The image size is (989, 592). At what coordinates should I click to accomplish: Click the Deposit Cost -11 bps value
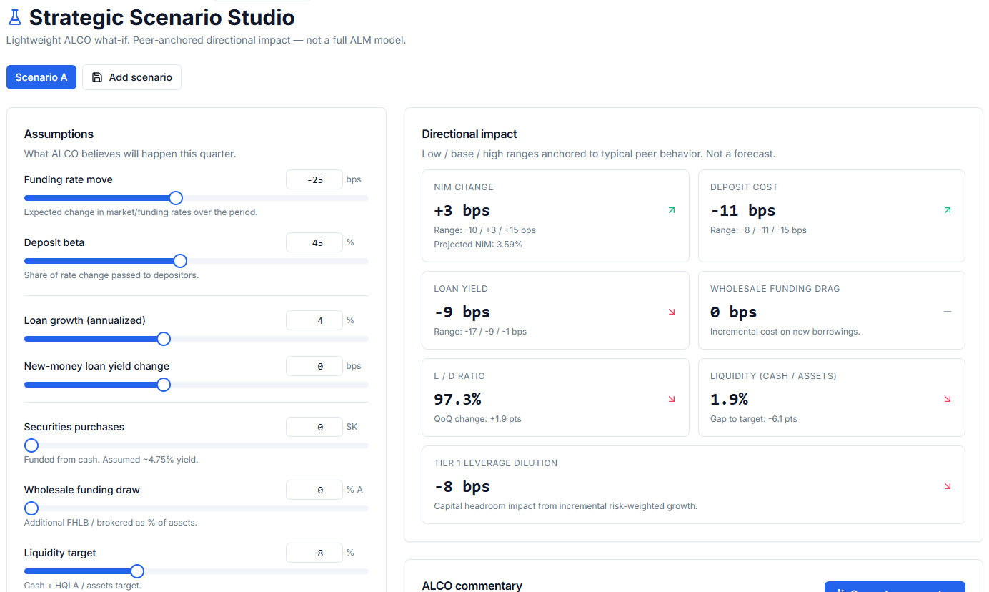click(742, 210)
